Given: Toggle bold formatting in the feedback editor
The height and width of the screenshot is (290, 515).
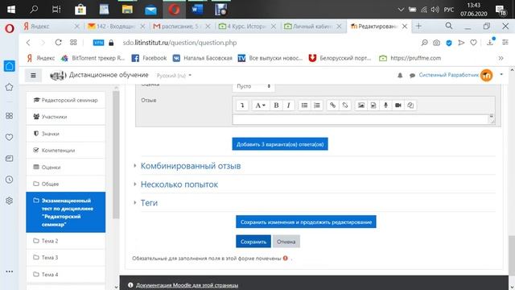Looking at the screenshot, I should [276, 106].
